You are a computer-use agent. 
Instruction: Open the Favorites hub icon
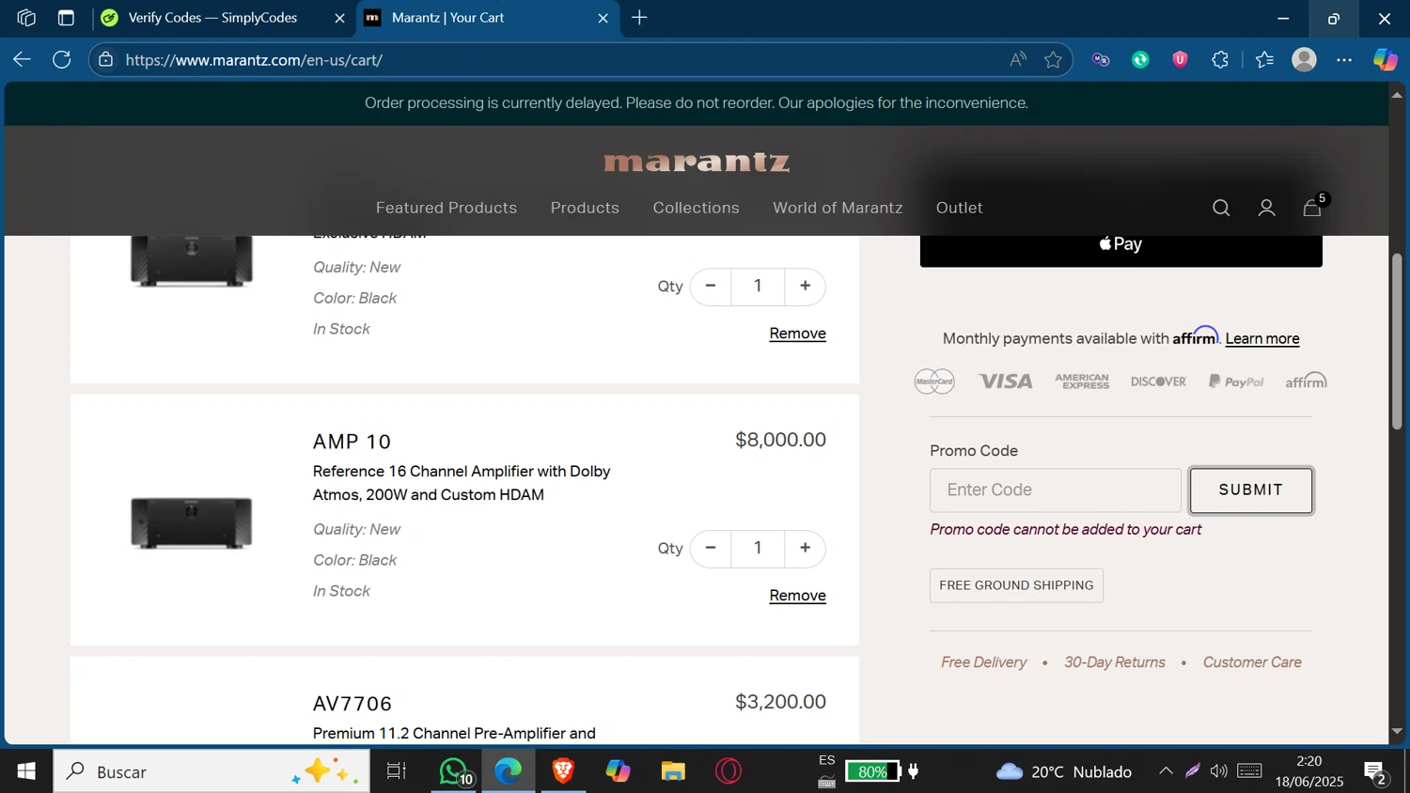[x=1265, y=59]
